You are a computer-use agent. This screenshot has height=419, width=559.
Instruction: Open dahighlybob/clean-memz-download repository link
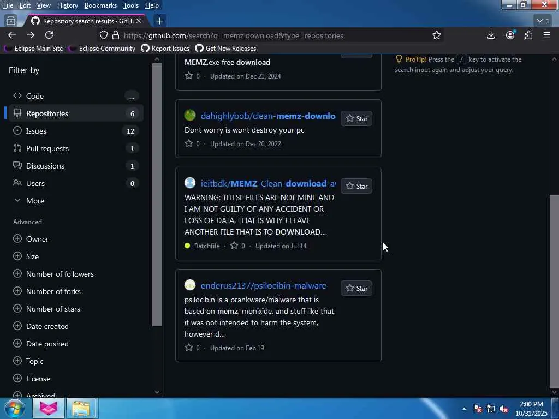click(268, 116)
